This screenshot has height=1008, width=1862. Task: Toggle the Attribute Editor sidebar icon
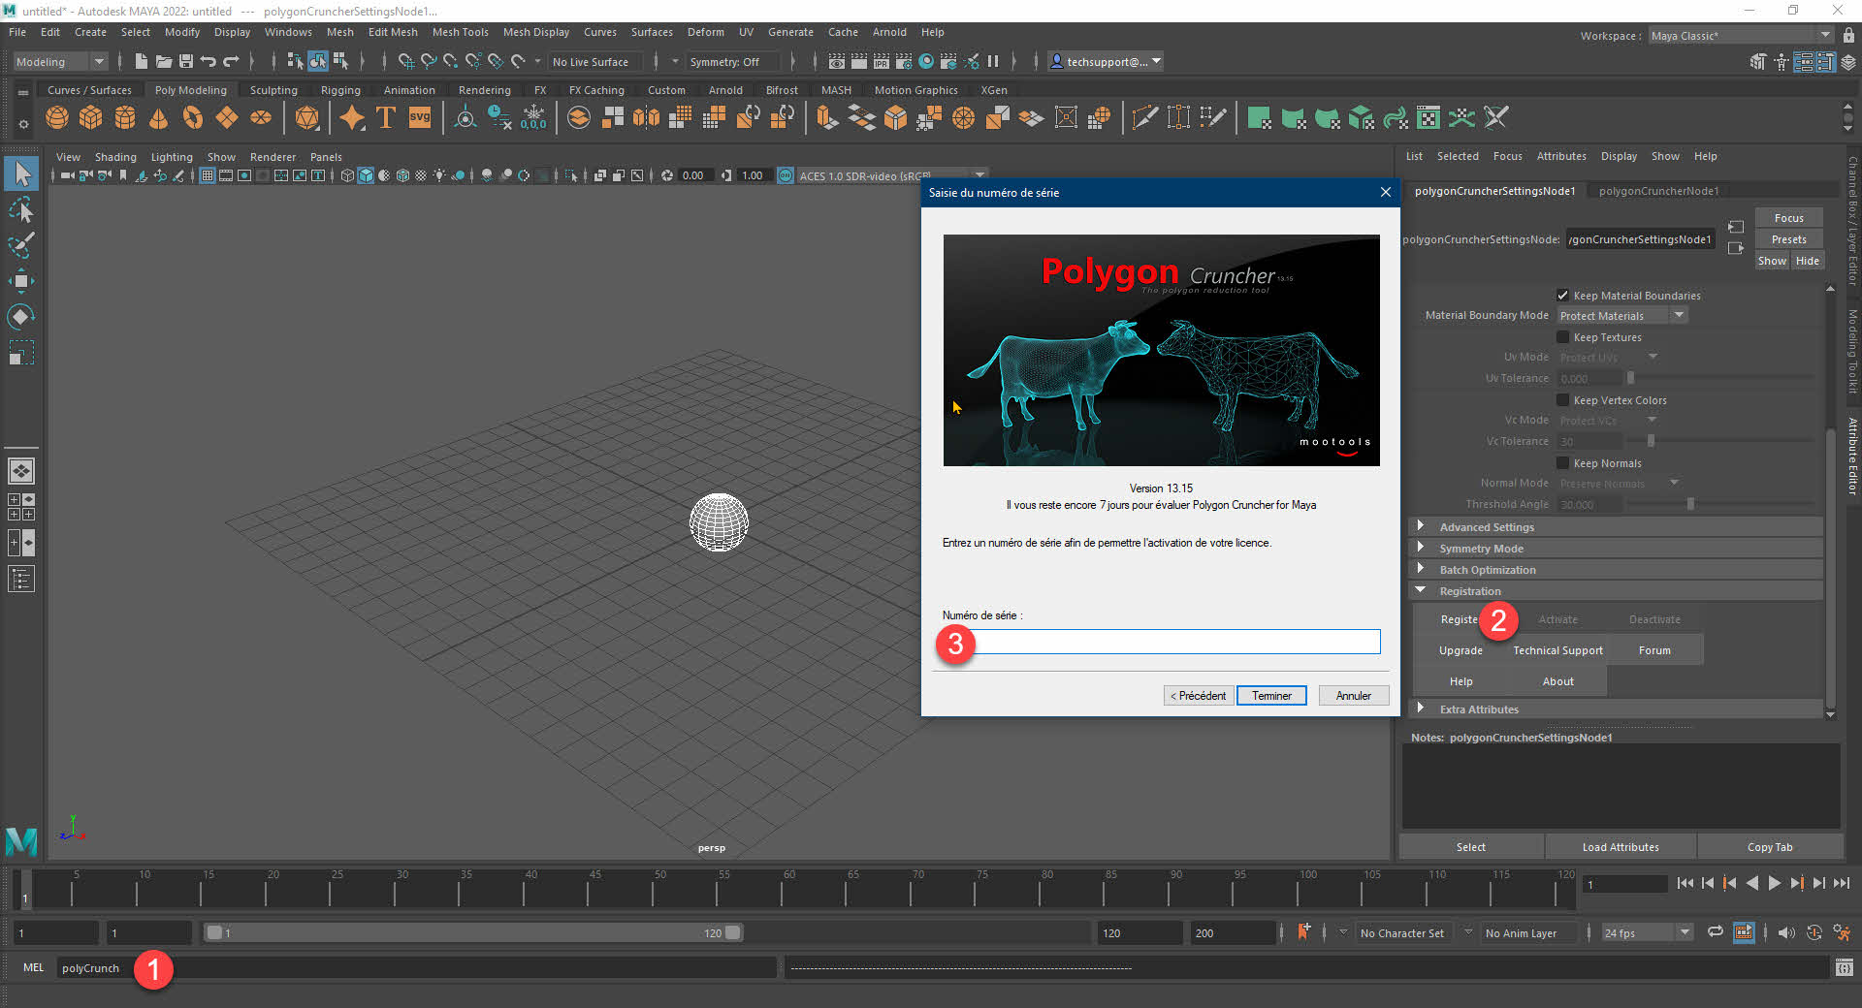pos(1803,62)
